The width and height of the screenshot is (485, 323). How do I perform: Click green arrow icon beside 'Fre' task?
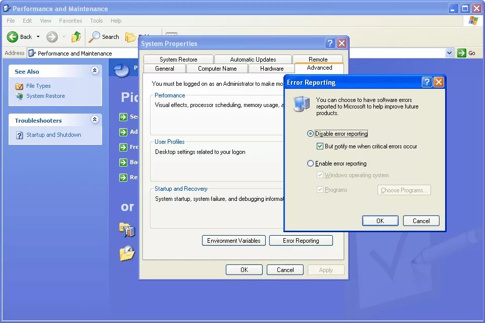123,147
